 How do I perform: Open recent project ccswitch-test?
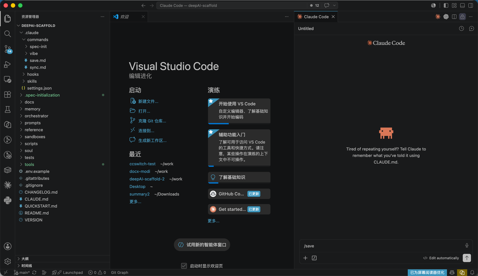point(143,164)
